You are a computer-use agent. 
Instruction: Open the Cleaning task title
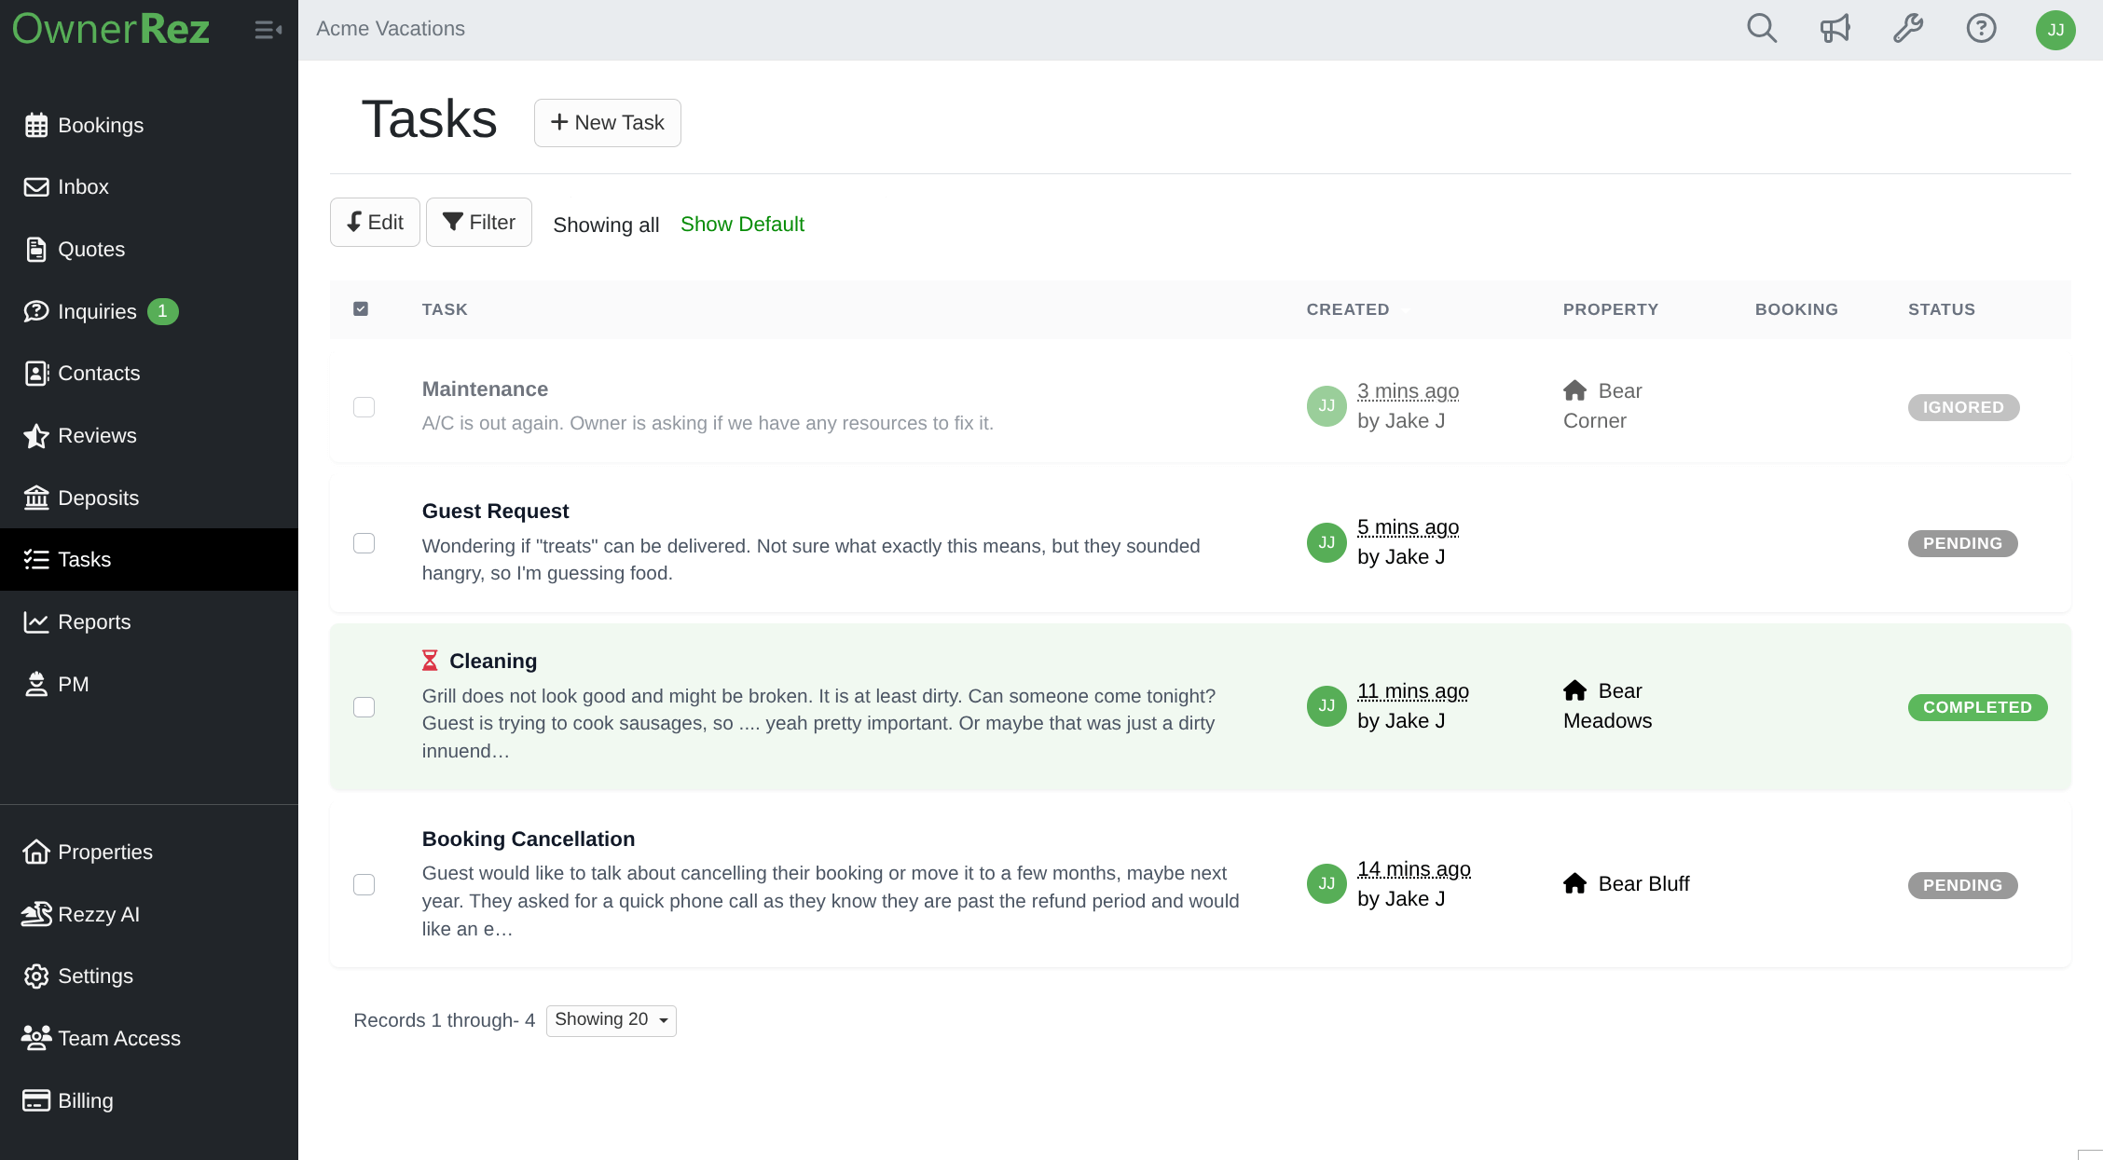(x=493, y=661)
